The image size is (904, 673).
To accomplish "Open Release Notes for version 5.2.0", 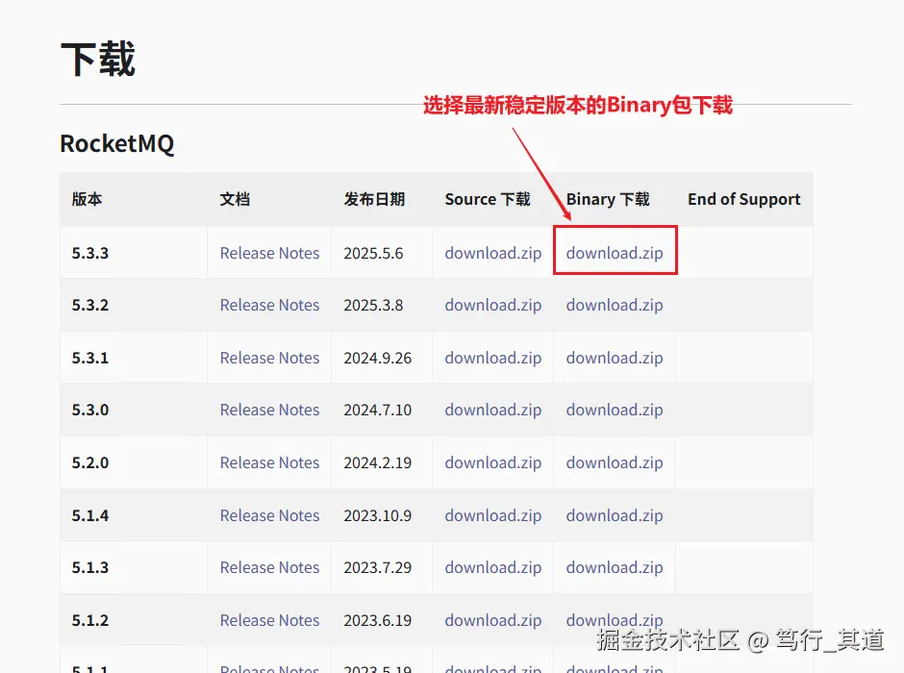I will [x=269, y=462].
